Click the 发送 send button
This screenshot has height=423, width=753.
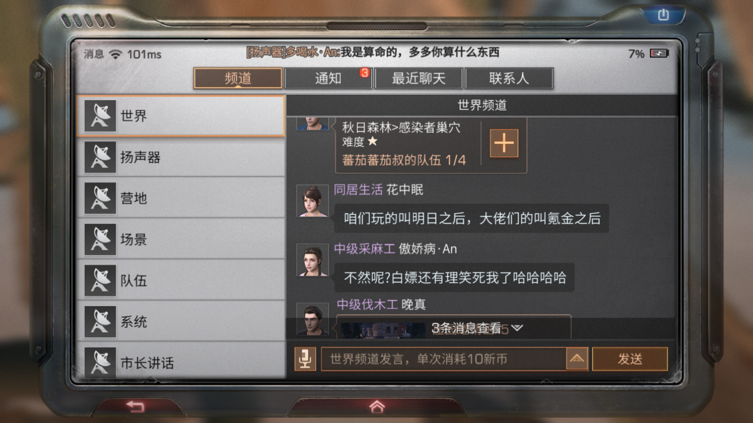[630, 359]
